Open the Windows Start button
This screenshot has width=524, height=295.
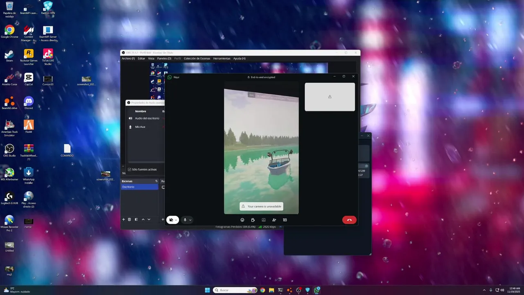tap(207, 290)
